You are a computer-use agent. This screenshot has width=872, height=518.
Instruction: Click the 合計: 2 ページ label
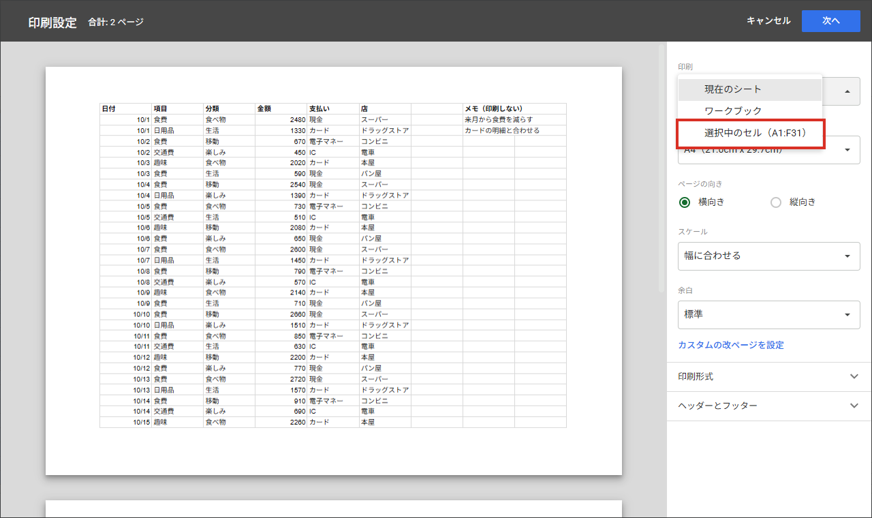(116, 22)
